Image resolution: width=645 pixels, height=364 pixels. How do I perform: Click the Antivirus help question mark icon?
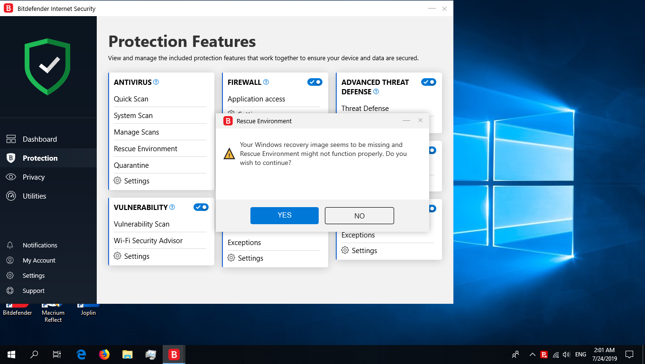[x=156, y=82]
